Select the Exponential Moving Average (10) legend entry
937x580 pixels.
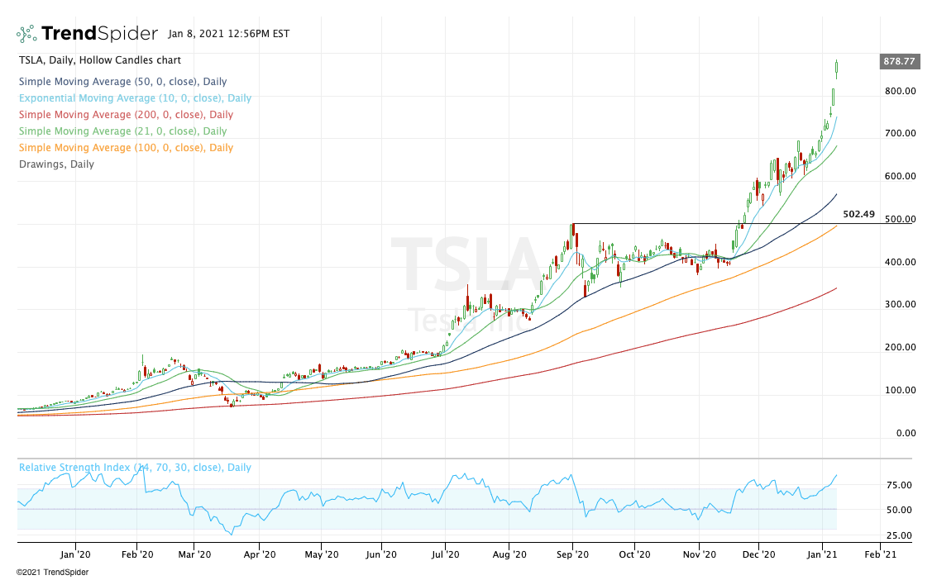pos(135,97)
